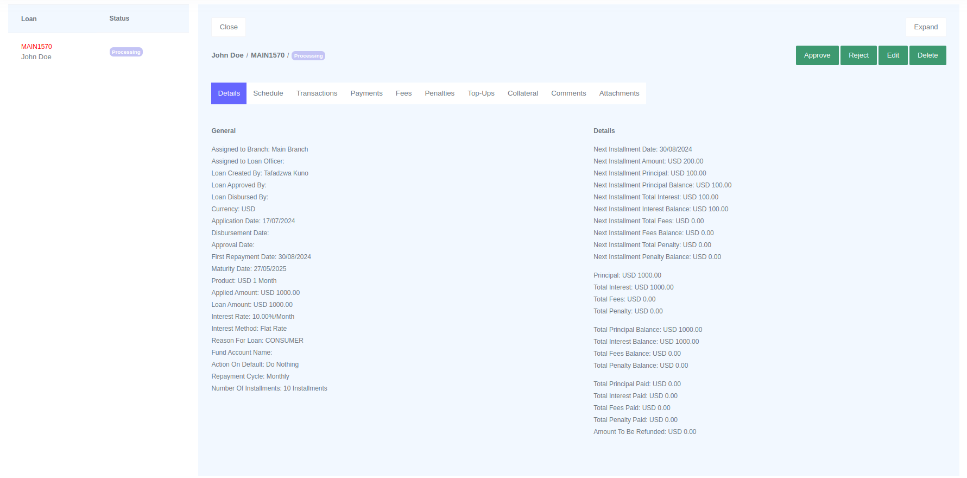The height and width of the screenshot is (478, 967).
Task: Click the Processing badge in loan list
Action: tap(126, 52)
